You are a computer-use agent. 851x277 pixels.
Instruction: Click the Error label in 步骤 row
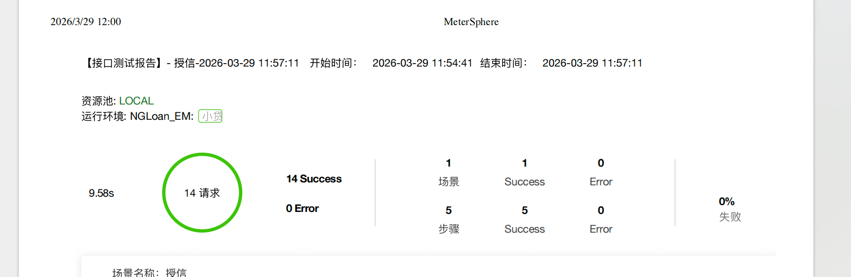(x=600, y=229)
